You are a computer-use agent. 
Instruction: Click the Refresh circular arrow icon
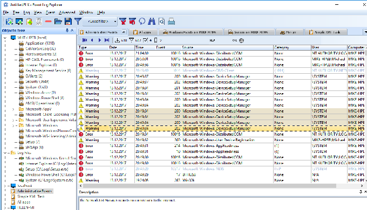142,22
